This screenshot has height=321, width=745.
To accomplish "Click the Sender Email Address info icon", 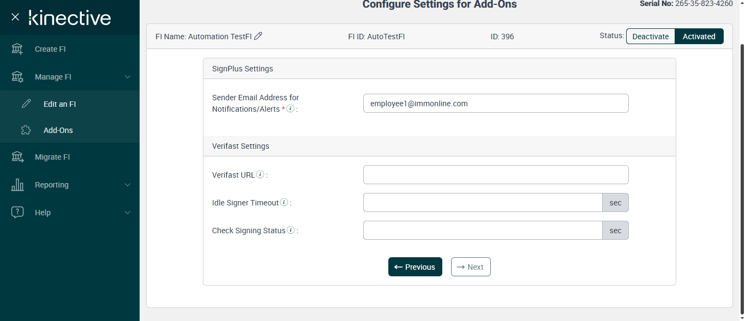I will pos(291,109).
